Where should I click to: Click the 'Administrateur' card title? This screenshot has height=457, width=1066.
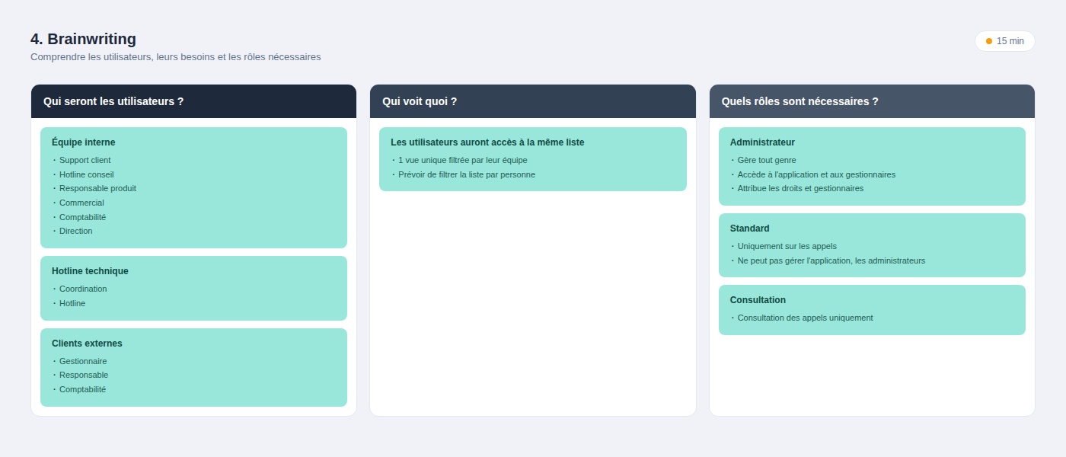pyautogui.click(x=762, y=142)
